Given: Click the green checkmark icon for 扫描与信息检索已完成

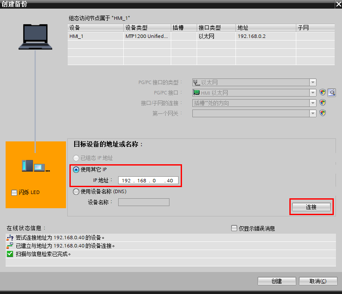Looking at the screenshot, I should click(10, 254).
